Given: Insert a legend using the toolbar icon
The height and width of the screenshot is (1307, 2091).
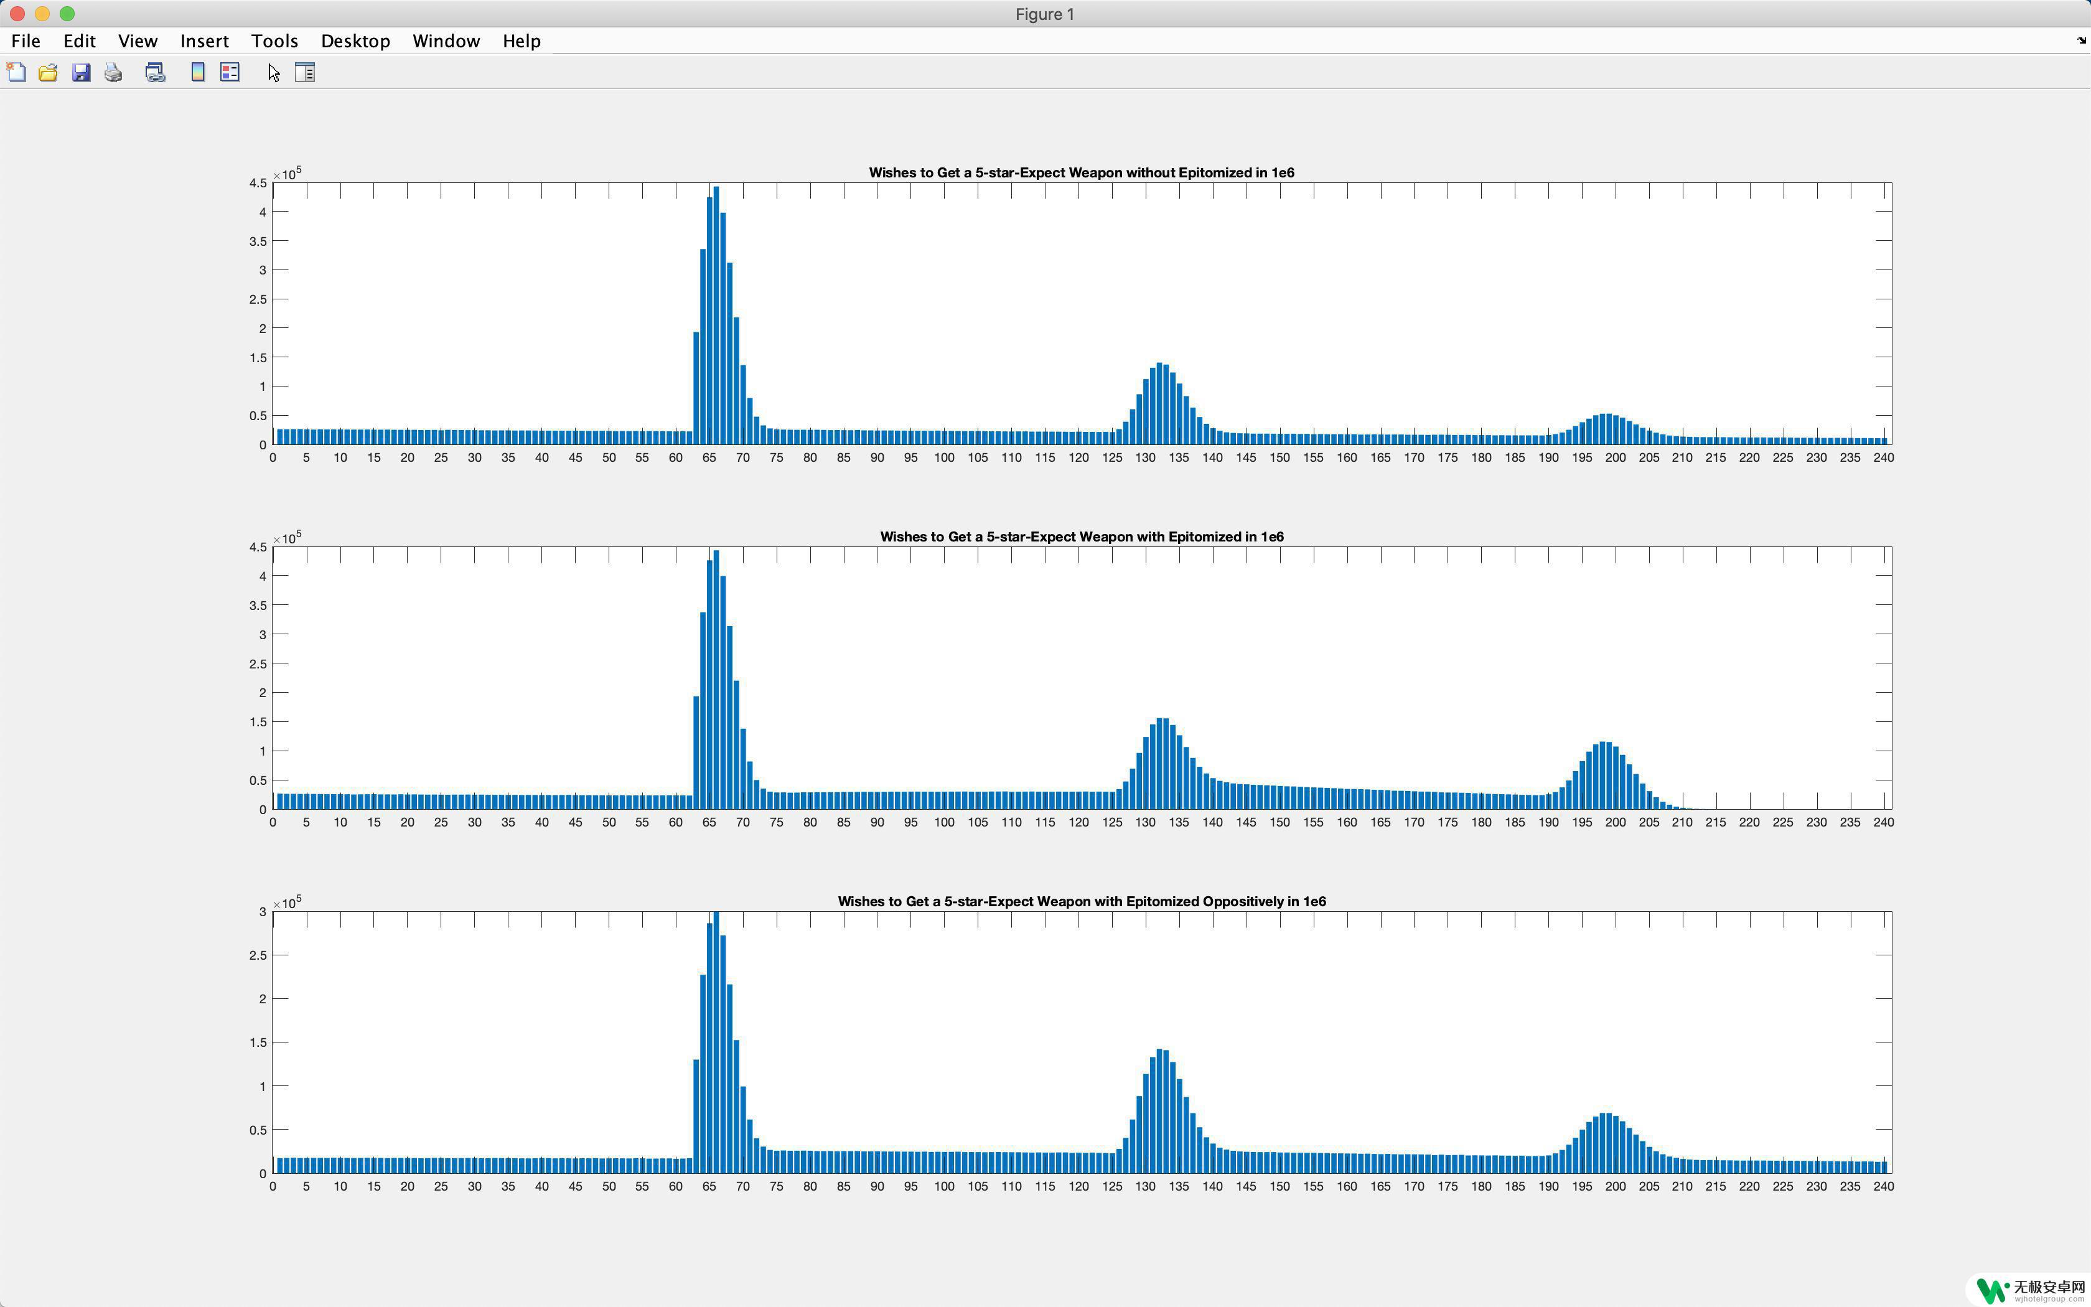Looking at the screenshot, I should (230, 73).
